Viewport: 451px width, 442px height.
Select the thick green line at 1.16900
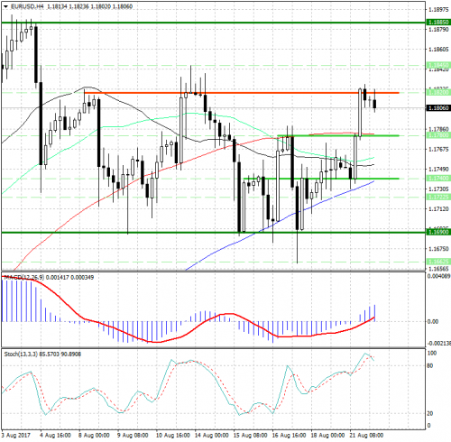tap(214, 232)
